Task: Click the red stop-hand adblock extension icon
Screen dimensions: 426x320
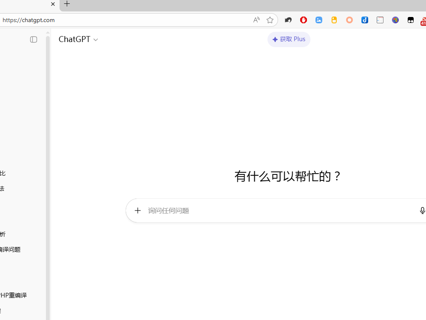Action: coord(304,20)
